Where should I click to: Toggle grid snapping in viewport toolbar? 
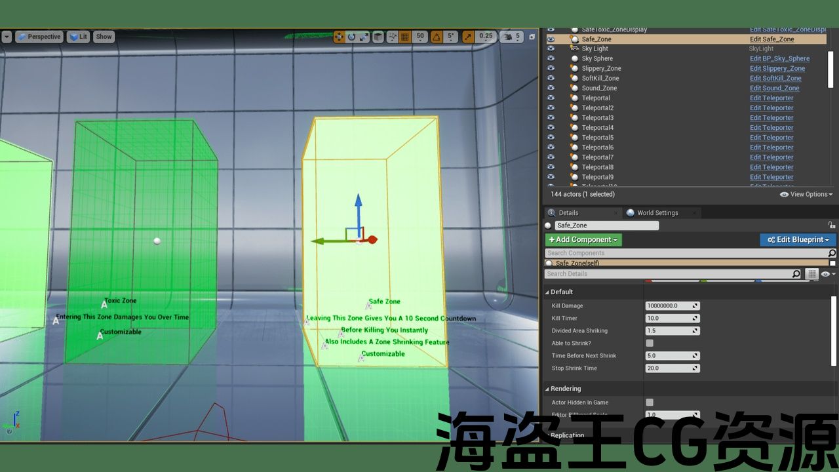(405, 37)
